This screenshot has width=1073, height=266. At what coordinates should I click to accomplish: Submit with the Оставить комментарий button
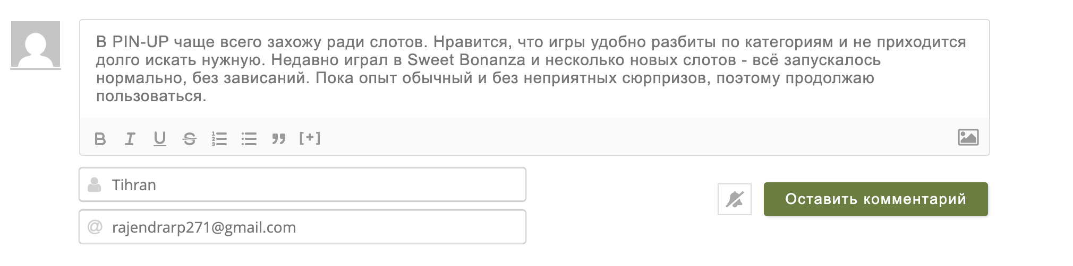point(875,199)
